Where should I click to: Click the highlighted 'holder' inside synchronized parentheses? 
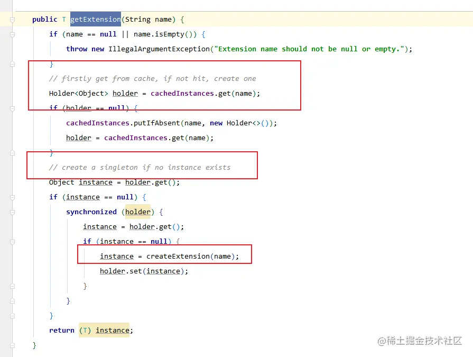tap(138, 212)
